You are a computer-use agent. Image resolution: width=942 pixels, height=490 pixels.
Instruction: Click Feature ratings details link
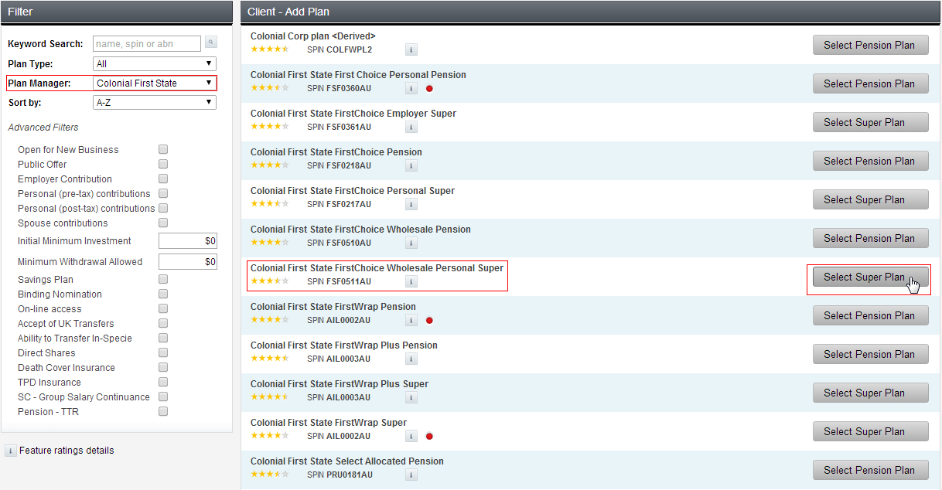[x=67, y=451]
